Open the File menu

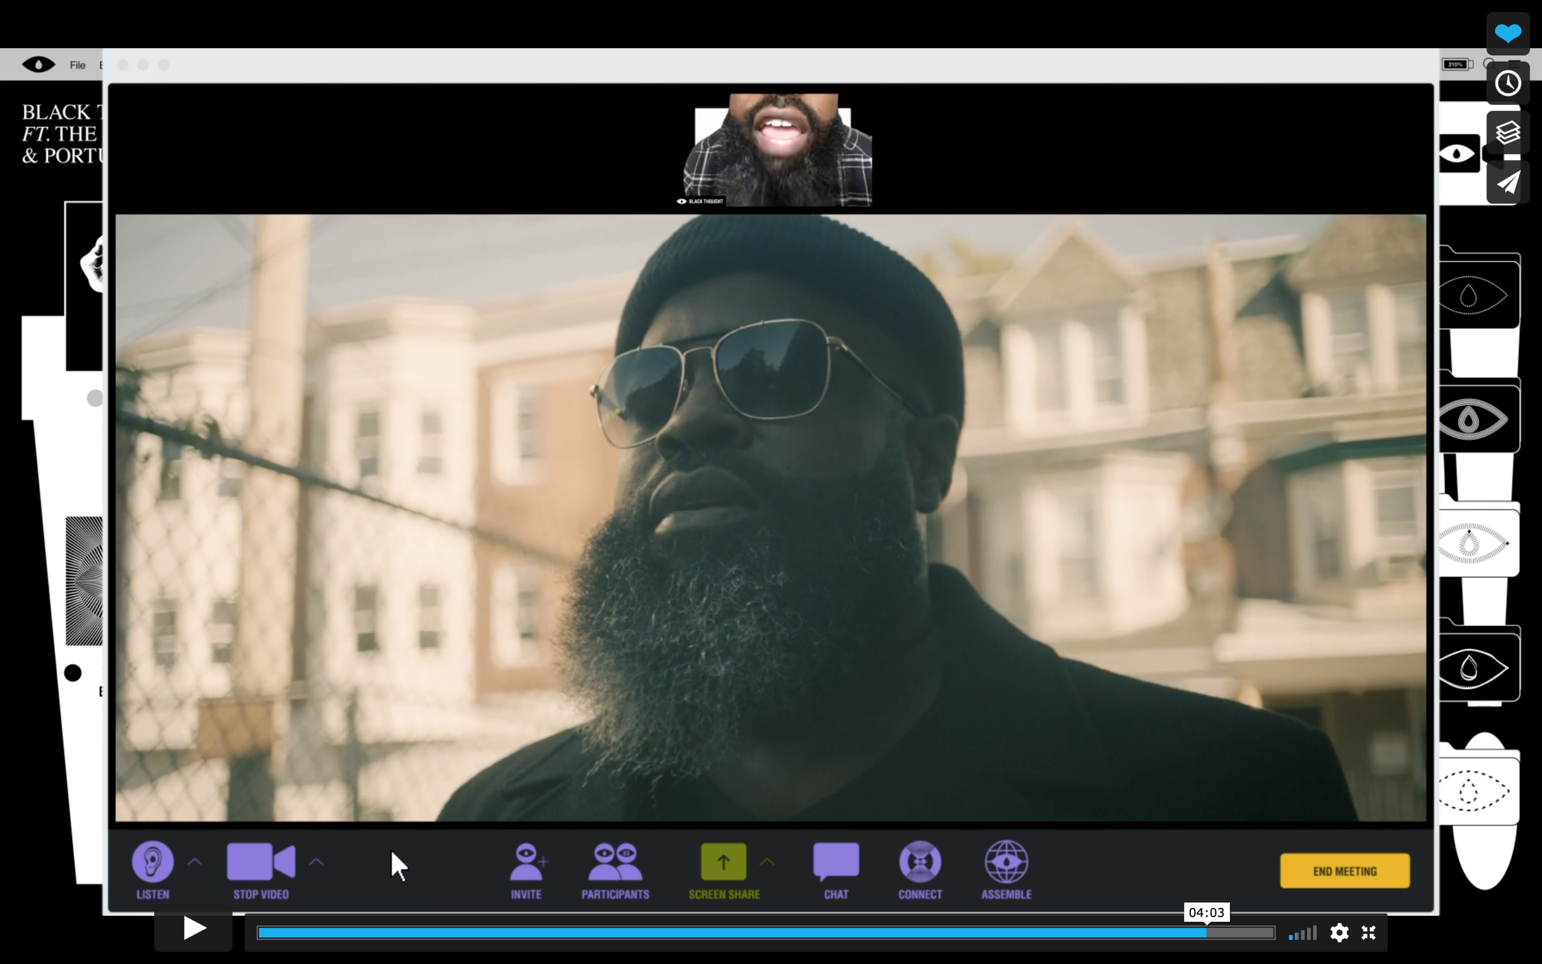point(78,65)
